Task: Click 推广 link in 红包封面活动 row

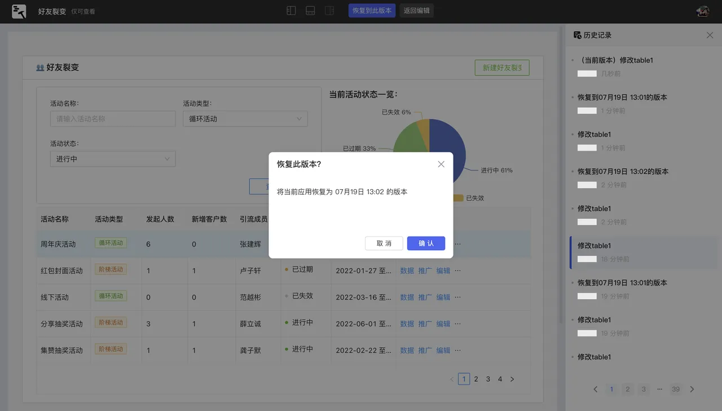Action: coord(425,270)
